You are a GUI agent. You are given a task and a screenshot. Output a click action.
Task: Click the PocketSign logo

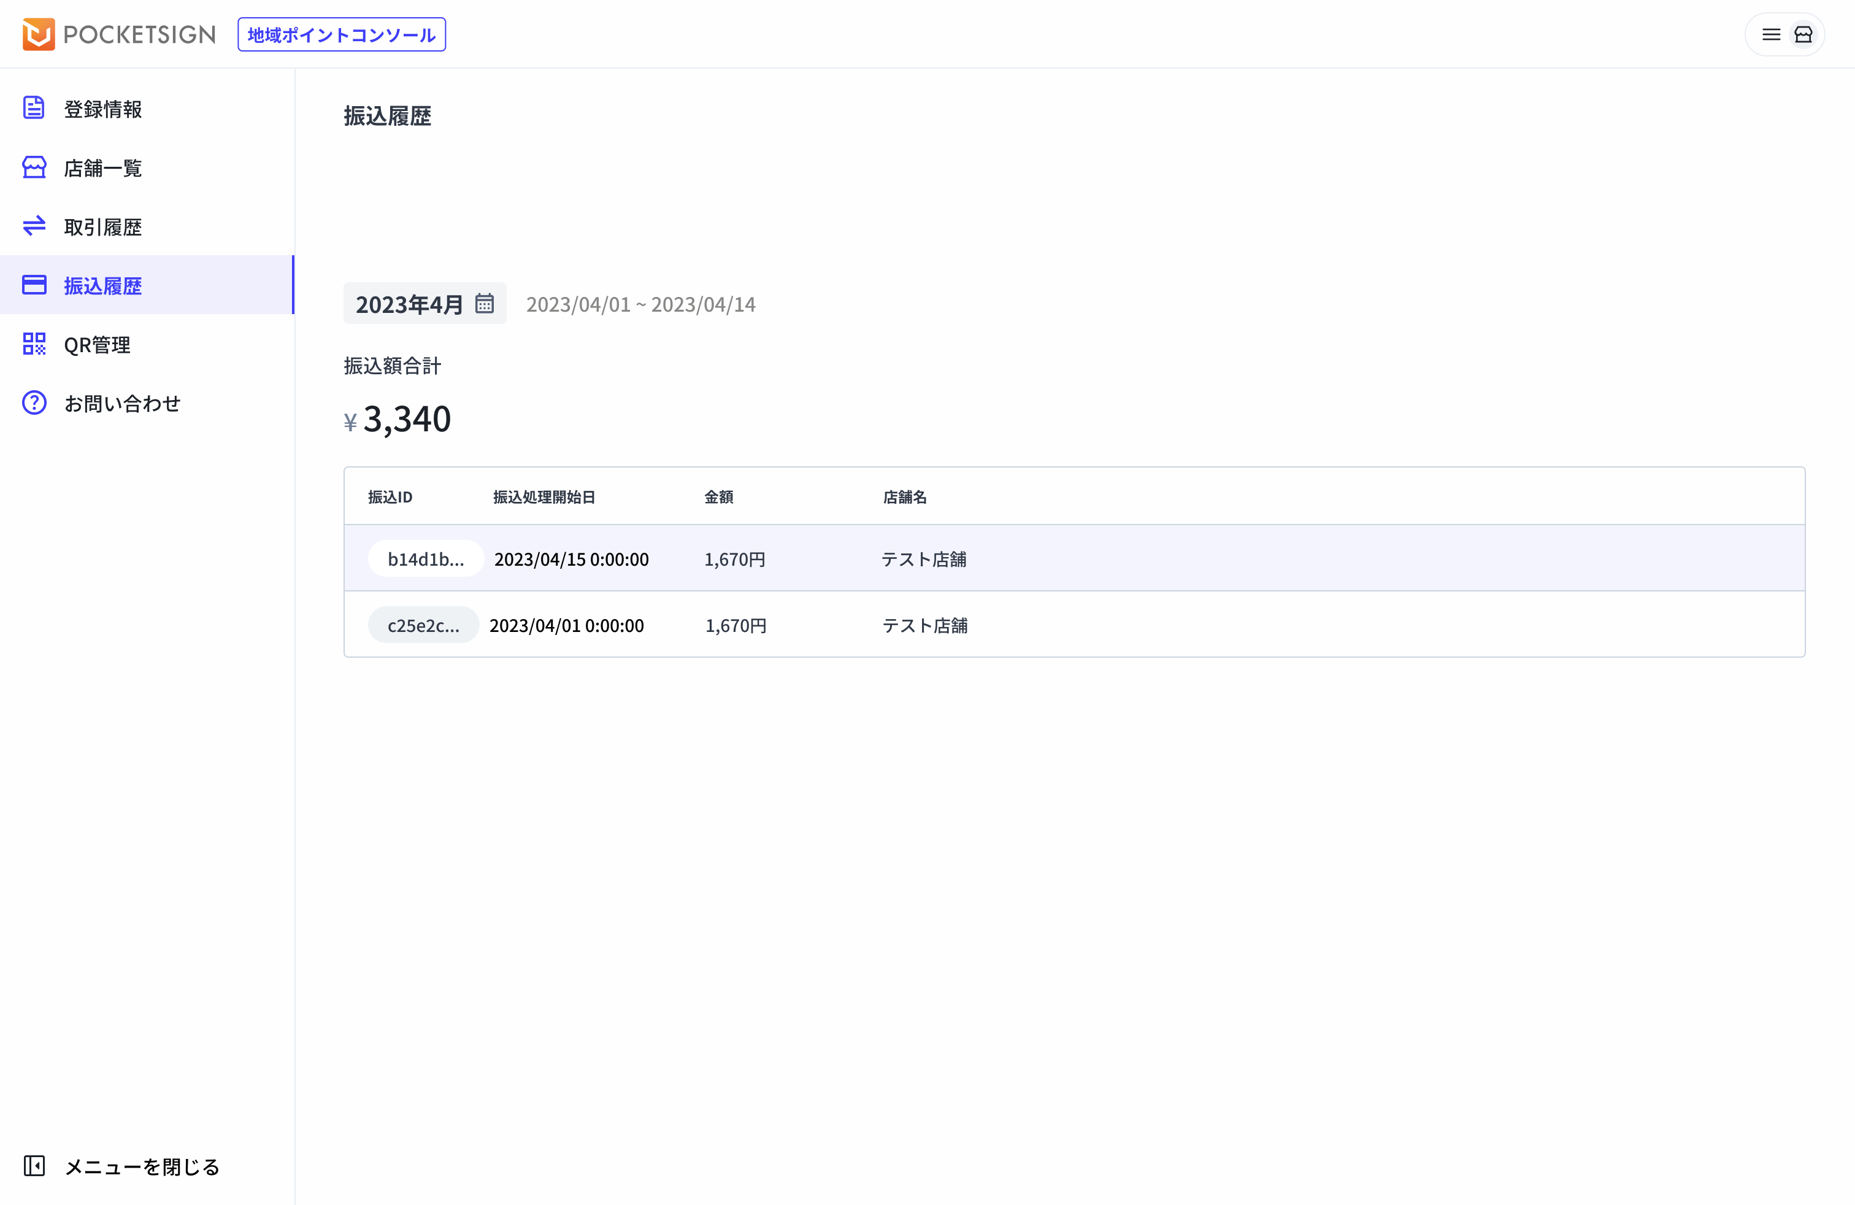pyautogui.click(x=119, y=34)
